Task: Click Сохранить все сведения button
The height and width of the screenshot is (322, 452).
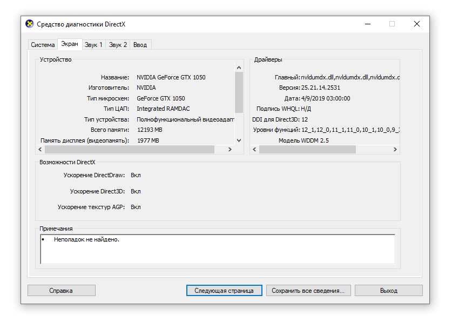Action: click(x=308, y=290)
